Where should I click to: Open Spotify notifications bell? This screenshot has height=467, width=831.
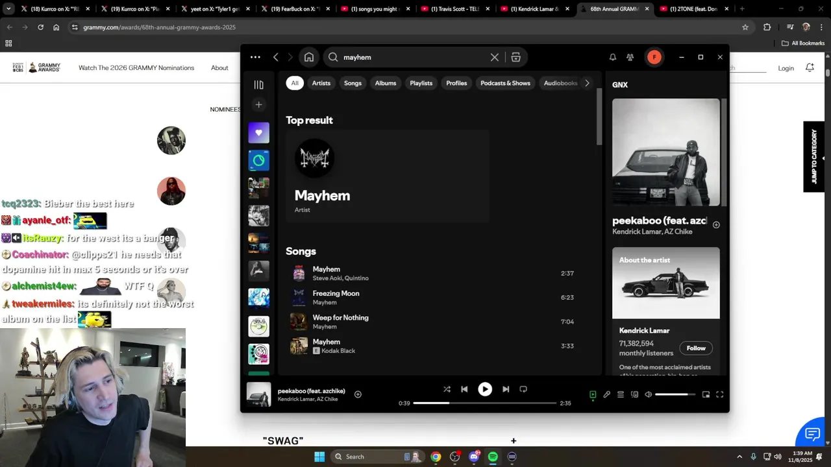tap(612, 57)
